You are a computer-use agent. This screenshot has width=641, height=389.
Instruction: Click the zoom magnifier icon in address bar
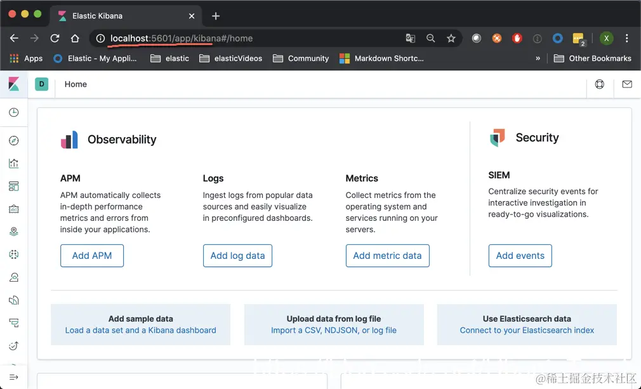pyautogui.click(x=430, y=39)
